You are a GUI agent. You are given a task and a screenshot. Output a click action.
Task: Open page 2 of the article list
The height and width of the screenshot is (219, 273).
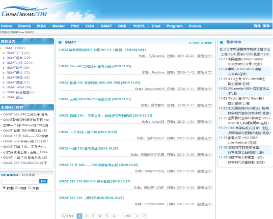86,216
